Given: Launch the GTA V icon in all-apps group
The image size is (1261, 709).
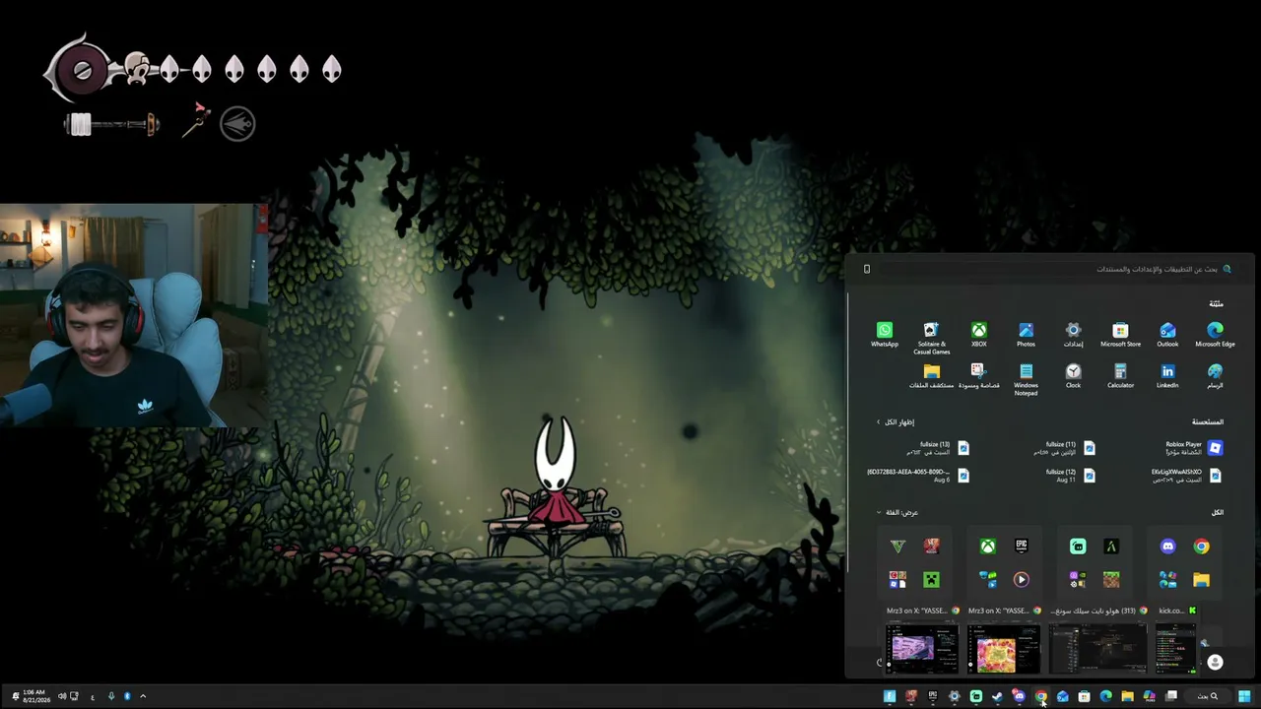Looking at the screenshot, I should (897, 547).
